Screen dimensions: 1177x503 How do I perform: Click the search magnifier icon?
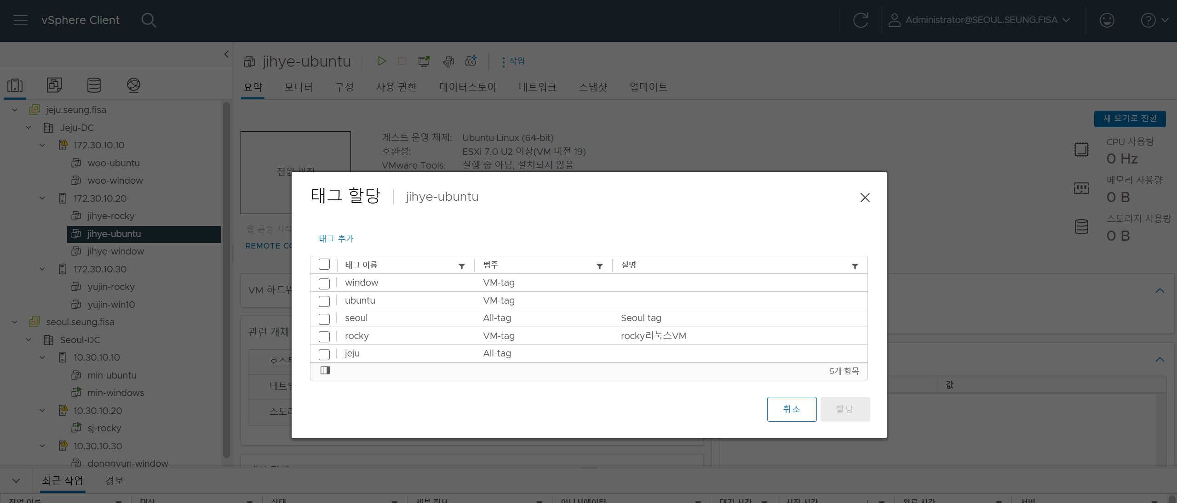click(x=148, y=20)
